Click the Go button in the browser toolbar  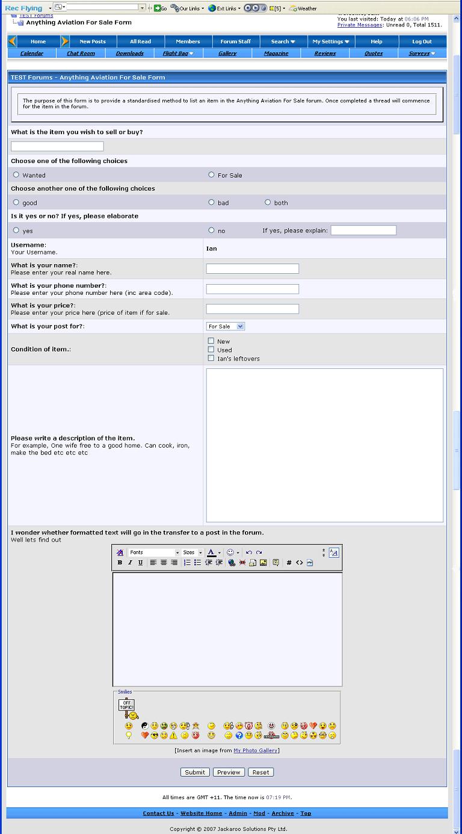pyautogui.click(x=160, y=8)
